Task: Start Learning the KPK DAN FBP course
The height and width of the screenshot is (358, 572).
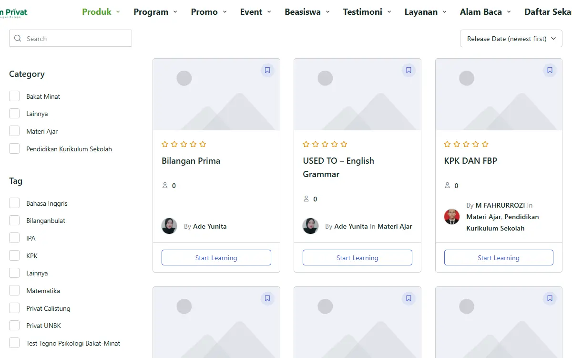Action: 499,258
